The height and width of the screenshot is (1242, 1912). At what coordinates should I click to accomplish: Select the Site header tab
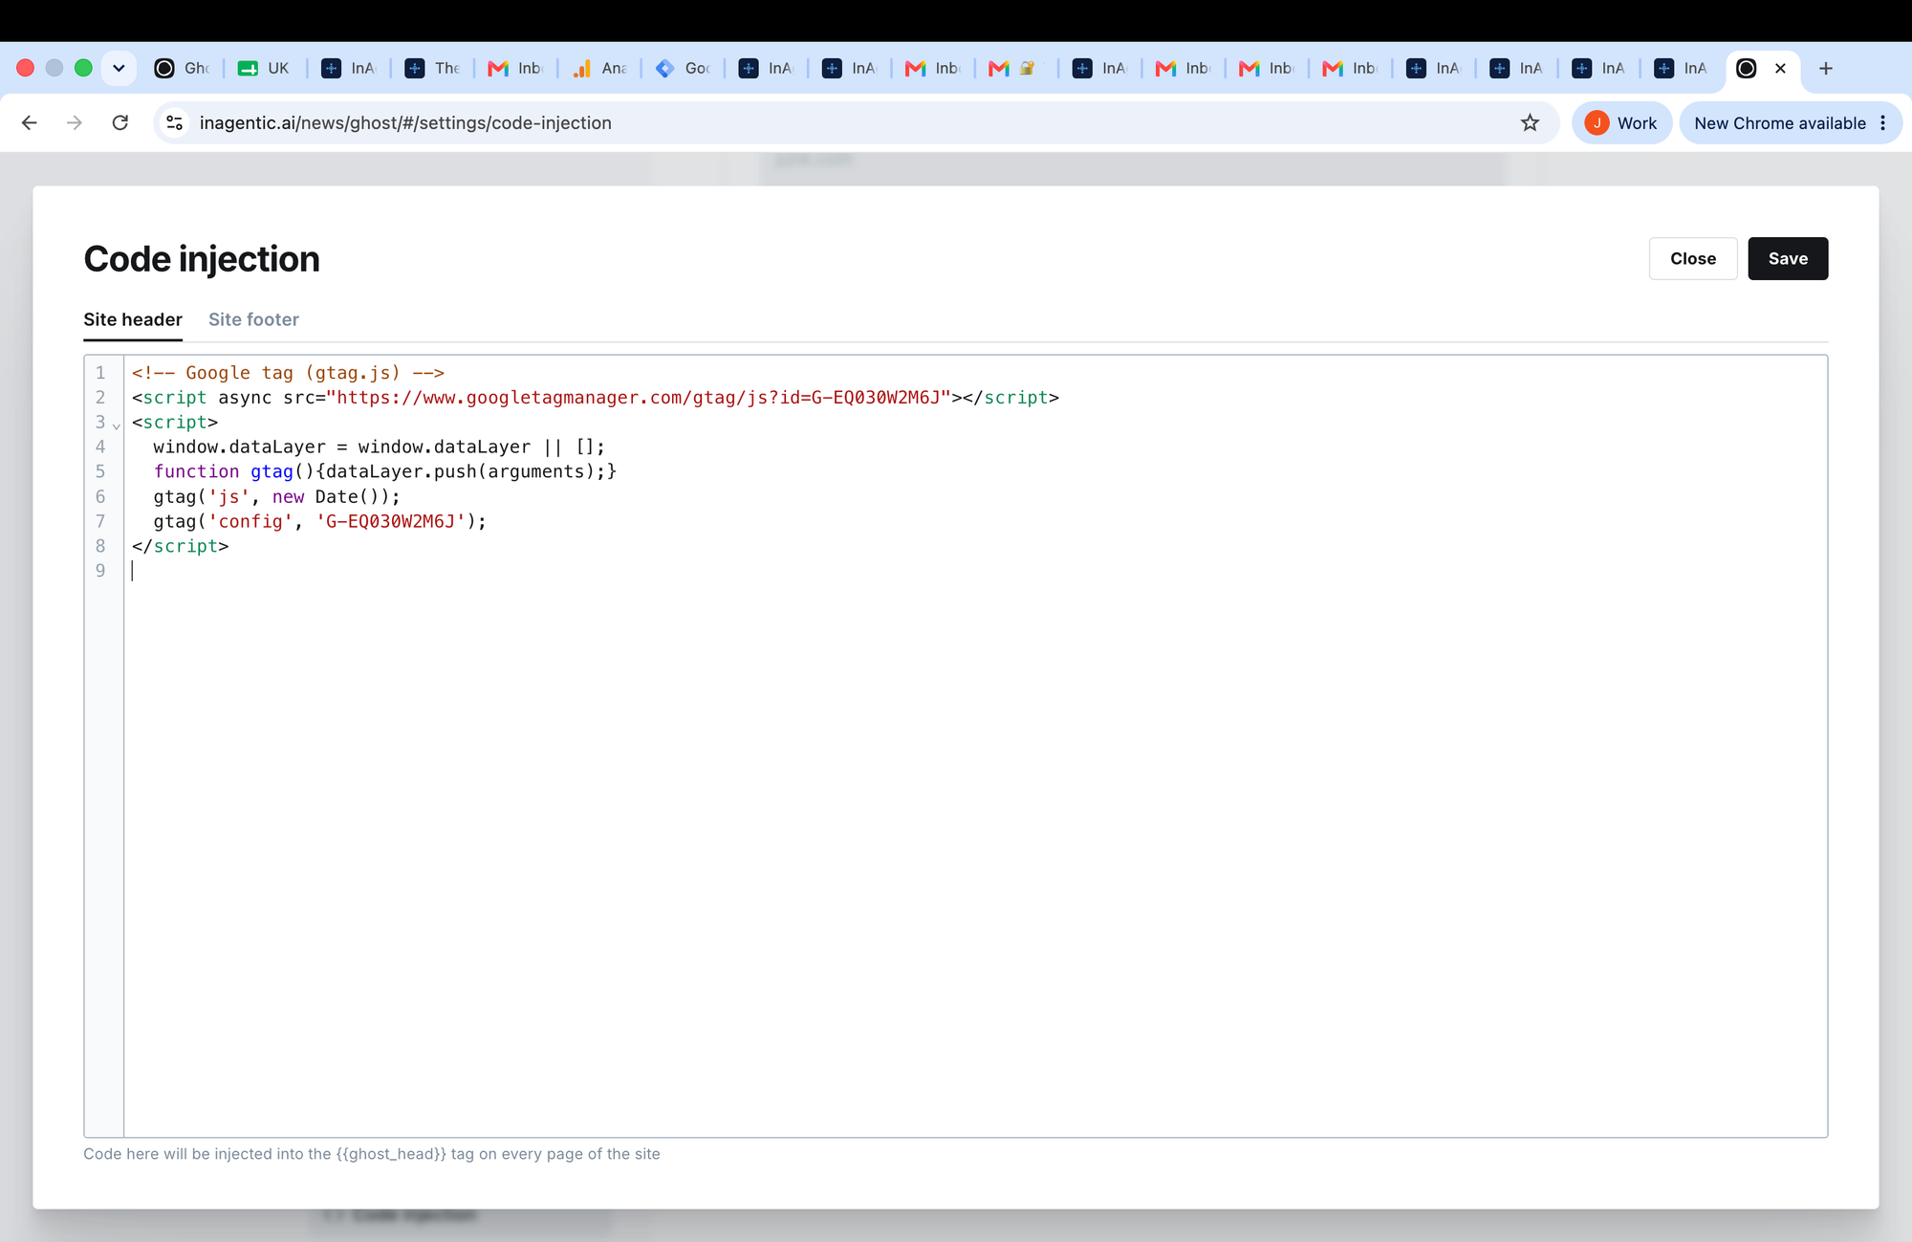133,319
